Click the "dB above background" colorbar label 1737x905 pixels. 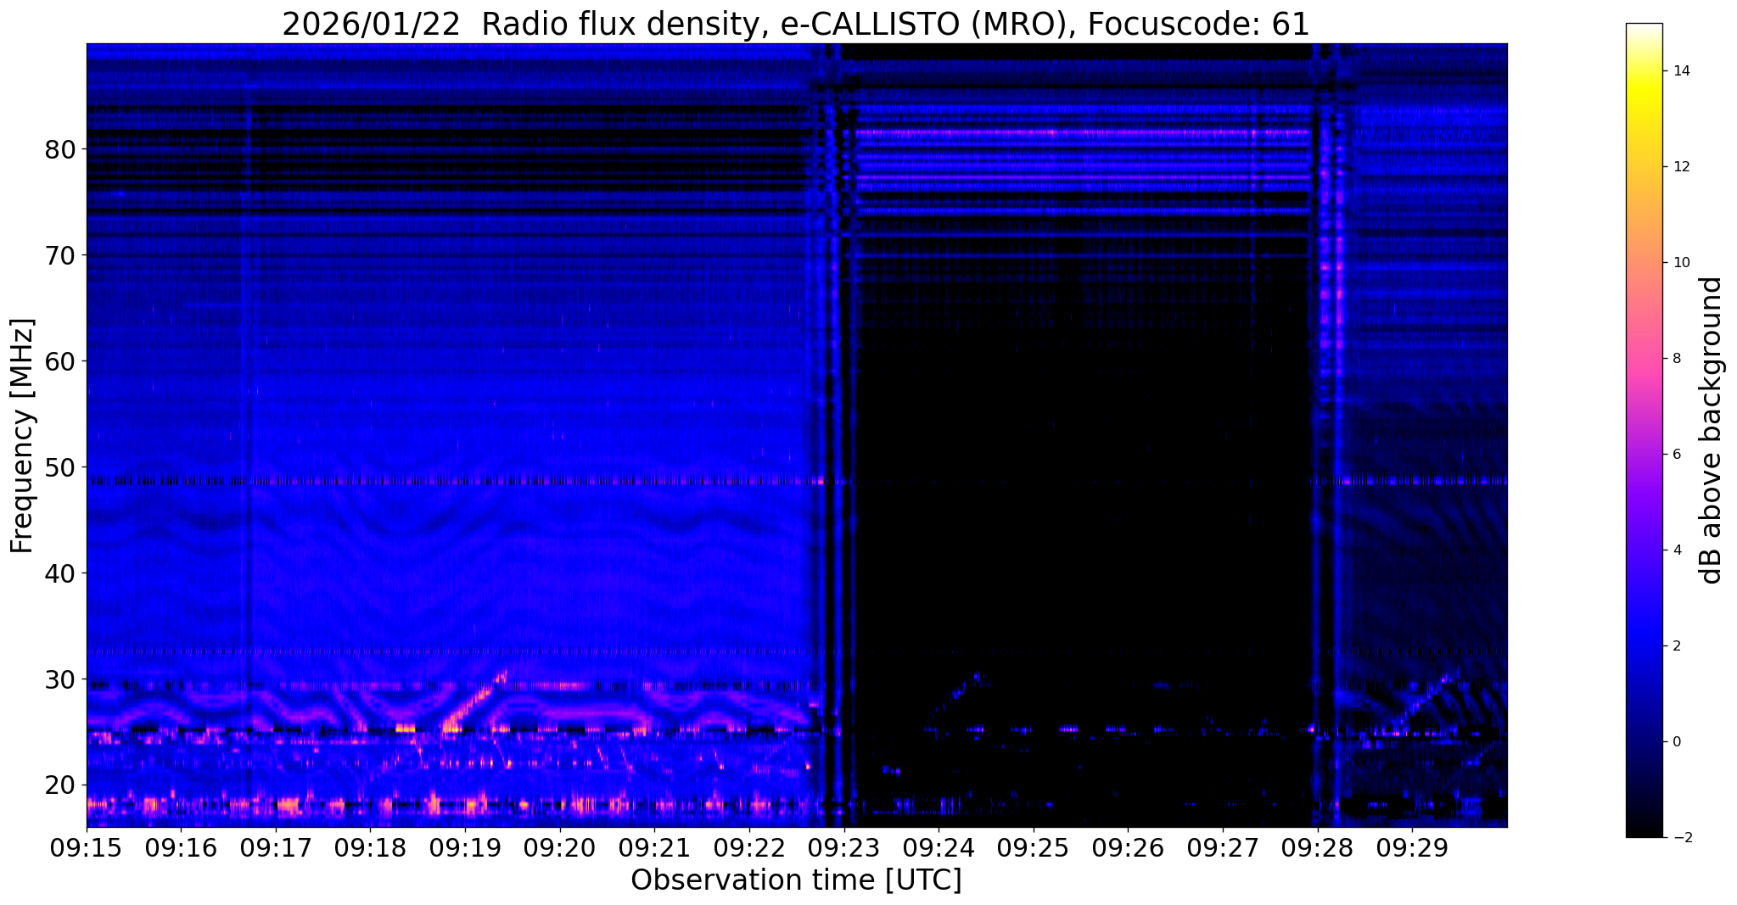point(1712,430)
